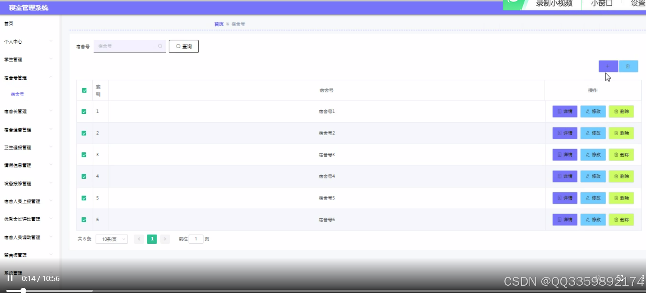Click 删除 for row 宿舍号6
This screenshot has height=293, width=646.
click(x=621, y=220)
